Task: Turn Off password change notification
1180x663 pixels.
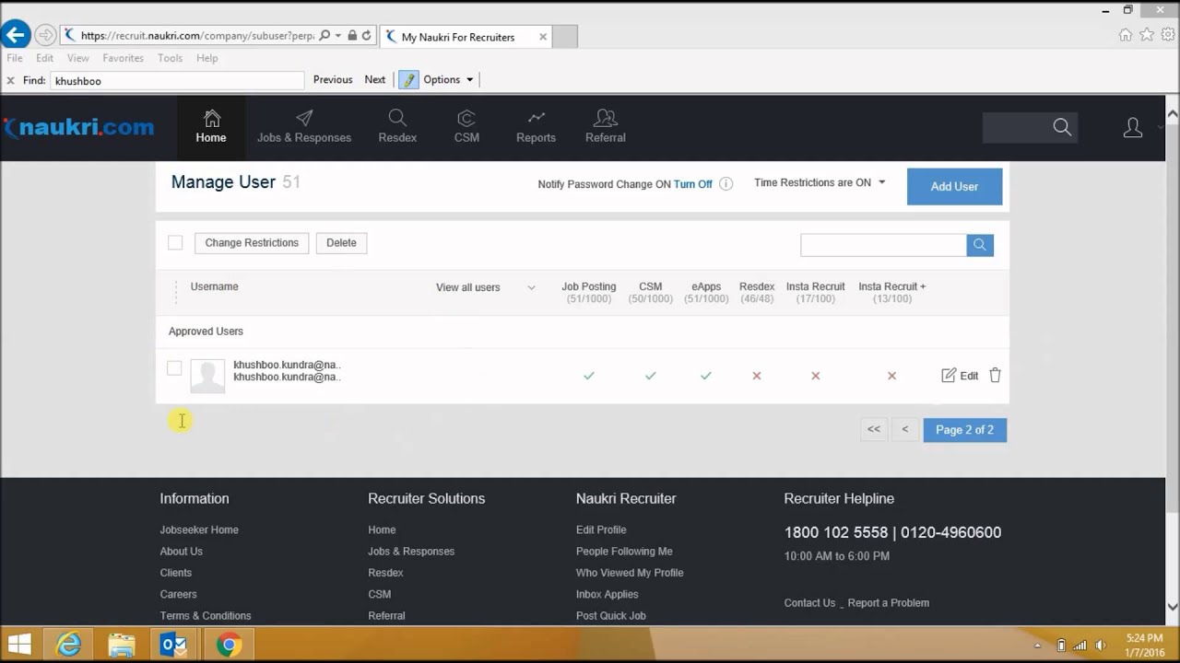Action: coord(693,184)
